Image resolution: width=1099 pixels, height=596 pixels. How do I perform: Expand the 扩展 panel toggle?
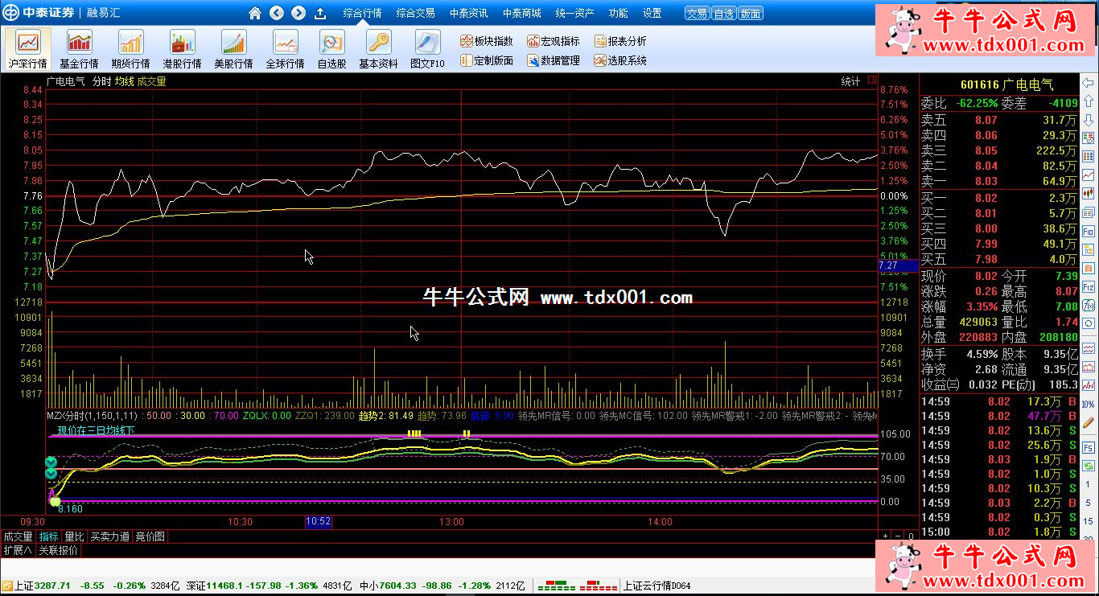17,551
